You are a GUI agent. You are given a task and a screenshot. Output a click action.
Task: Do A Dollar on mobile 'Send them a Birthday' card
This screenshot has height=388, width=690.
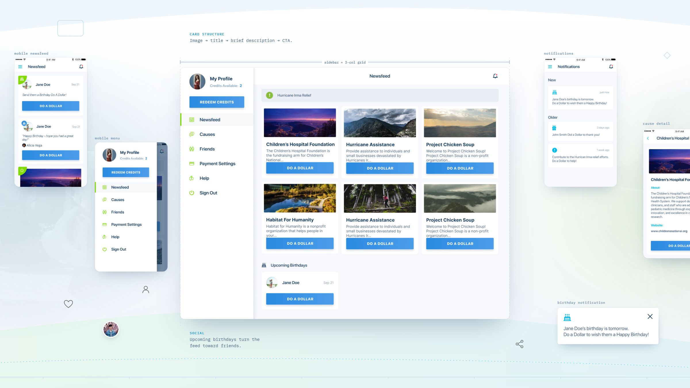coord(51,106)
